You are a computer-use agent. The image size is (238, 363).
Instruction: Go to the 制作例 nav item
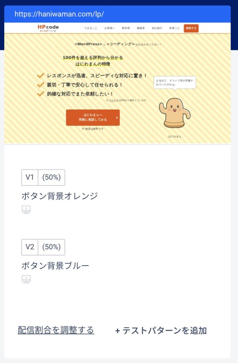(126, 28)
